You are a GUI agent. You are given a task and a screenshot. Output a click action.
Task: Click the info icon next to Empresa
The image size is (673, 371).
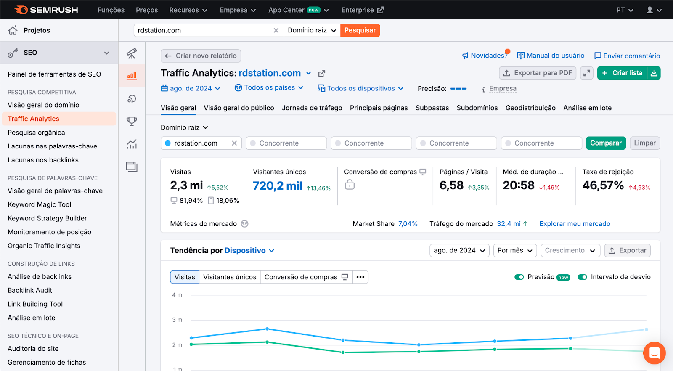point(484,89)
